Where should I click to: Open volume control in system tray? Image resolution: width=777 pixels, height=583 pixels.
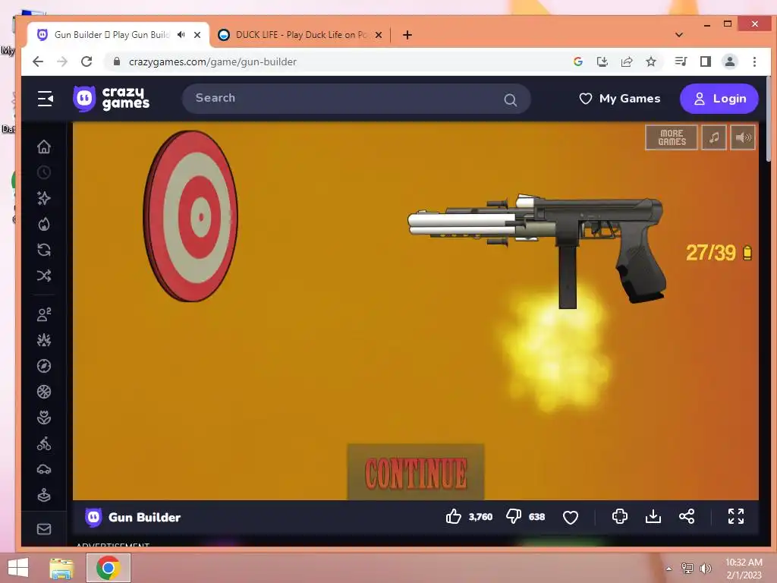coord(705,569)
